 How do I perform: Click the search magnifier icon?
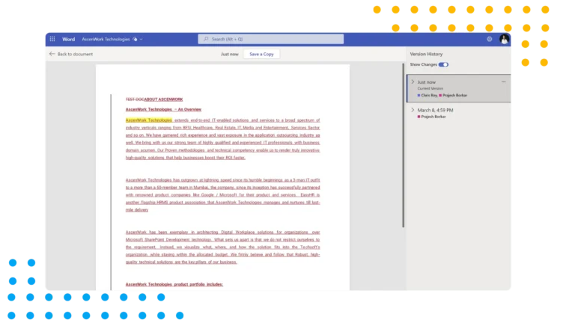(206, 39)
